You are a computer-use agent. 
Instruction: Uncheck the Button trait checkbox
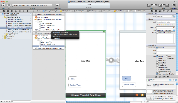click(157, 56)
